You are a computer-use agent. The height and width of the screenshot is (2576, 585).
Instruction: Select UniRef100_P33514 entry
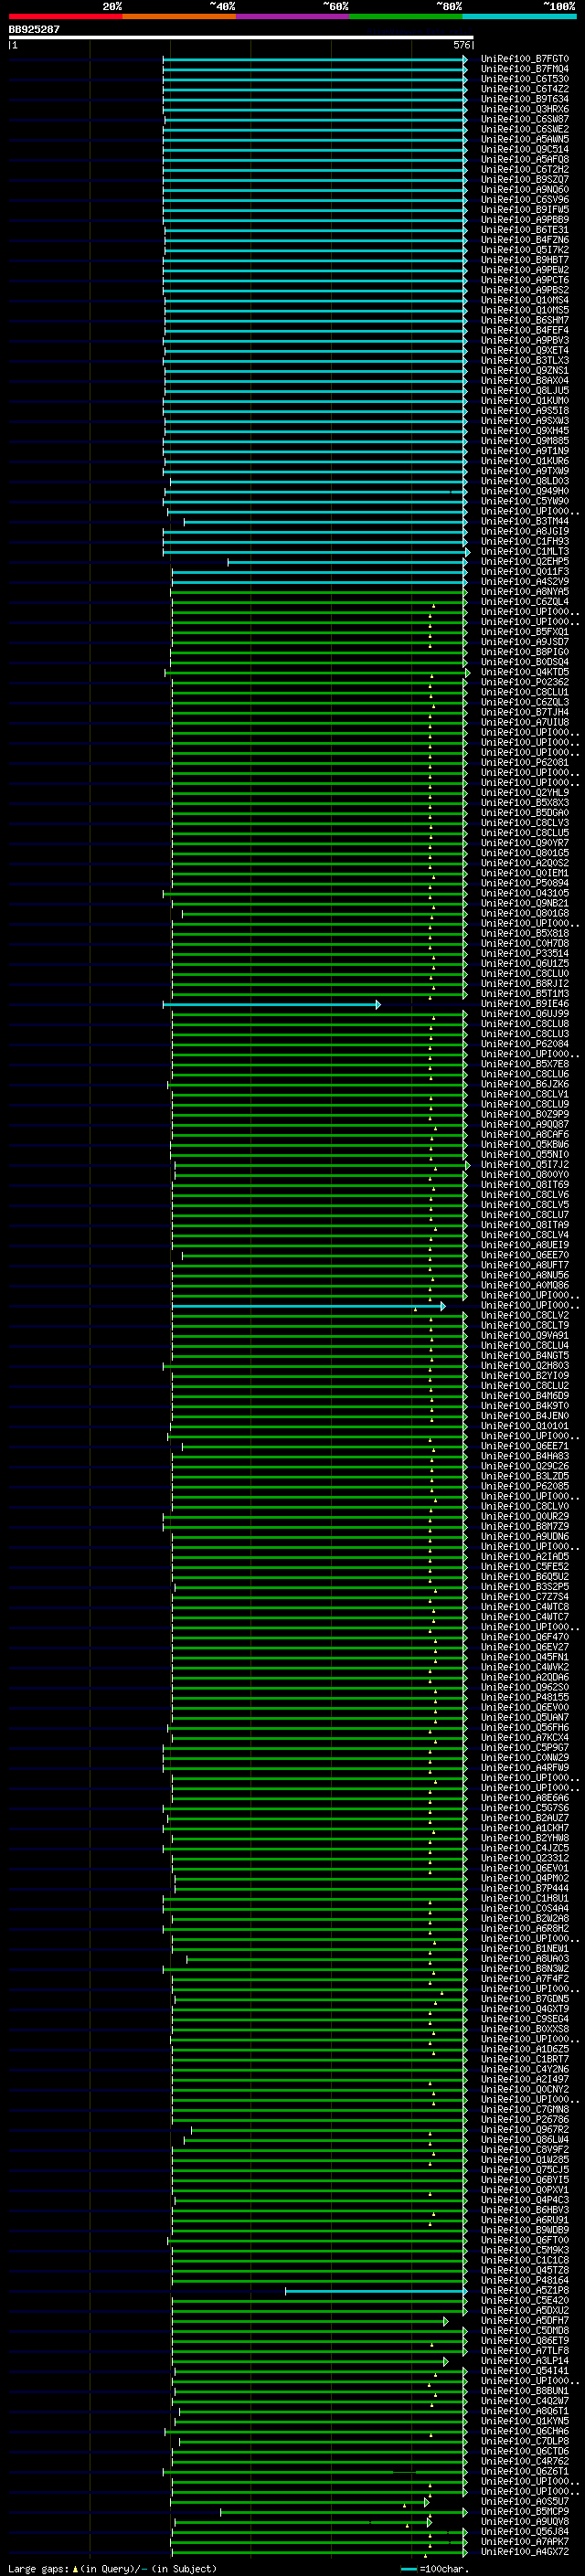pyautogui.click(x=525, y=954)
